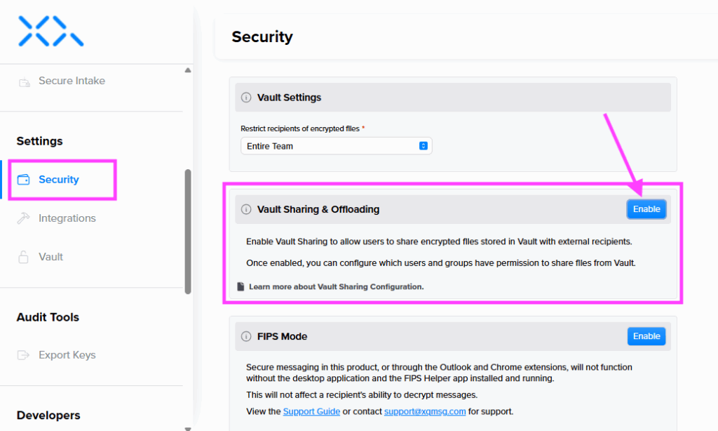Click the Secure Intake sidebar icon
The height and width of the screenshot is (431, 718).
[x=25, y=81]
